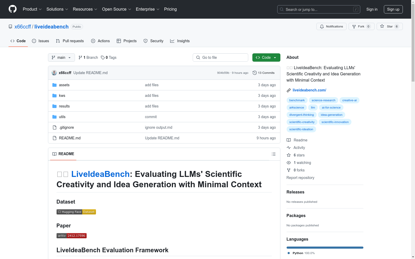Expand the Open Source menu
This screenshot has height=259, width=415.
pos(117,9)
